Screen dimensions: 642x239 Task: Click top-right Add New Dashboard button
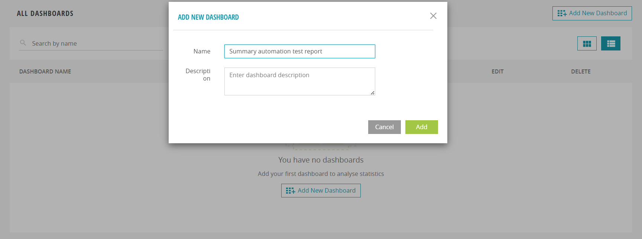pos(592,13)
